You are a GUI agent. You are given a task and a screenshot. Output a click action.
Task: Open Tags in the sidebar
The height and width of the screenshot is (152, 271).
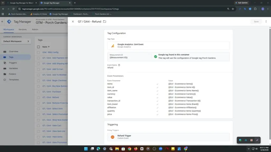point(11,57)
